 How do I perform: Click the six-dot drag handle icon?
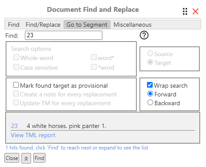(x=185, y=11)
